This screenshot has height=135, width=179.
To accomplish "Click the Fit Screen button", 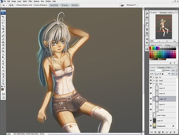I will [x=65, y=5].
